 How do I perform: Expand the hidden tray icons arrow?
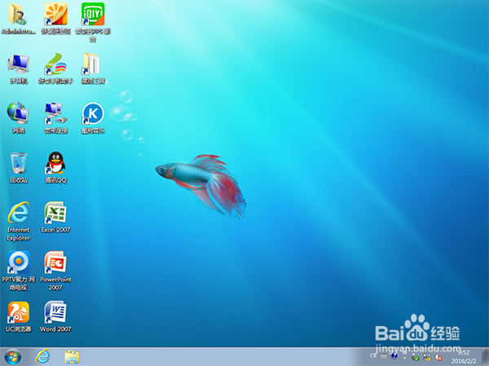click(405, 358)
